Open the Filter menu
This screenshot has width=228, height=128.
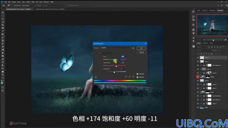pos(33,2)
